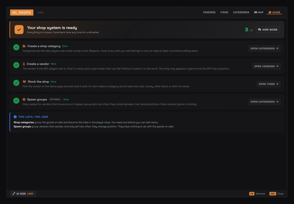Click the 'Spawn groups' title
The height and width of the screenshot is (204, 294).
(37, 99)
